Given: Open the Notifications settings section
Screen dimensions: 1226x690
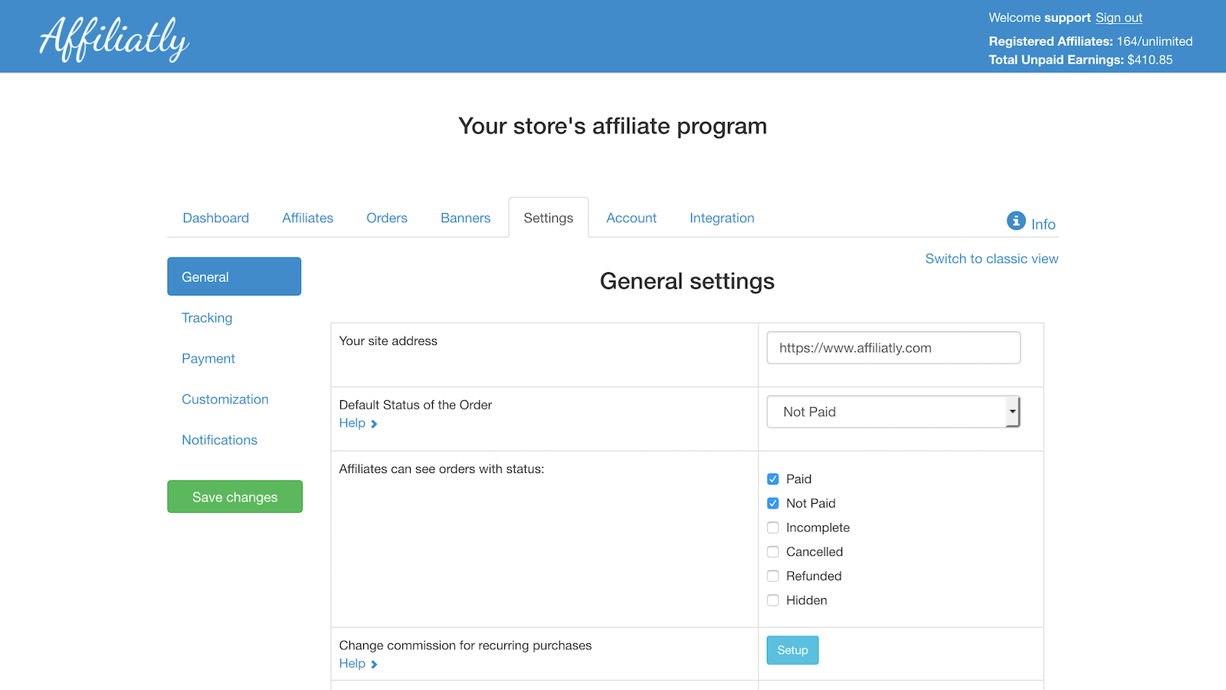Looking at the screenshot, I should (x=219, y=439).
